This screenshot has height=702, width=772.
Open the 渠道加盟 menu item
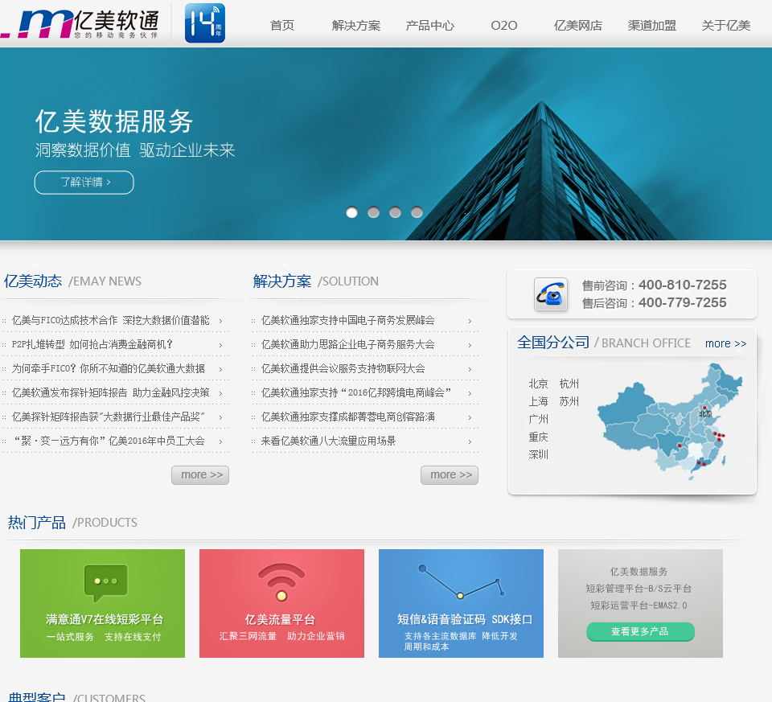click(652, 25)
